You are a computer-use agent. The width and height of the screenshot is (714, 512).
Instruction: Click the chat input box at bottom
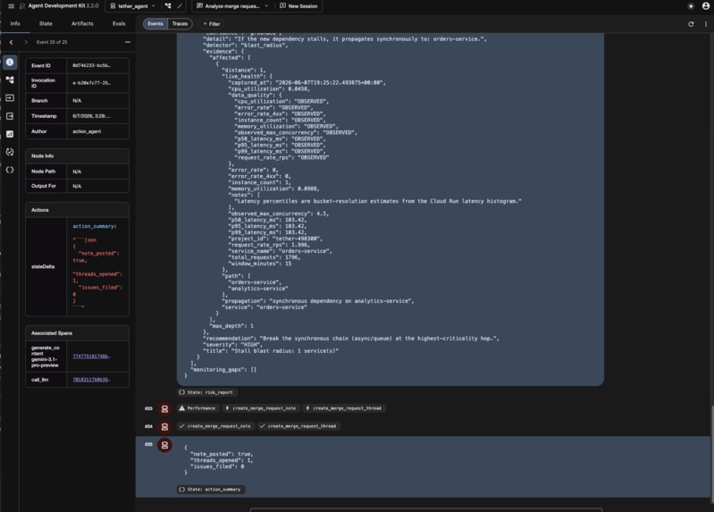pyautogui.click(x=425, y=509)
